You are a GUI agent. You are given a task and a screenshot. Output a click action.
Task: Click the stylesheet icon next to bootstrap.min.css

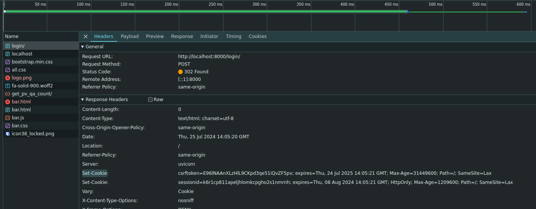(8, 62)
